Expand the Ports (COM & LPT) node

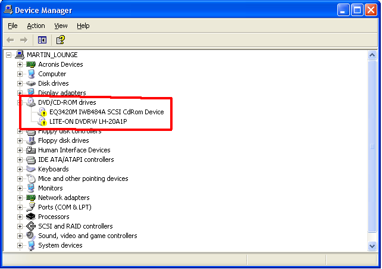[x=20, y=207]
